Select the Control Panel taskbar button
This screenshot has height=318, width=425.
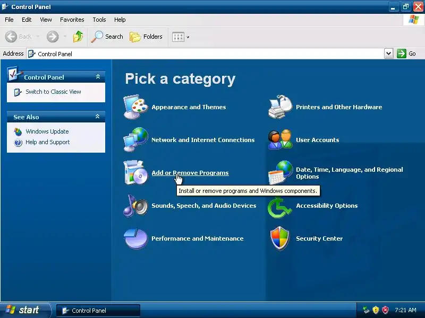click(x=98, y=311)
